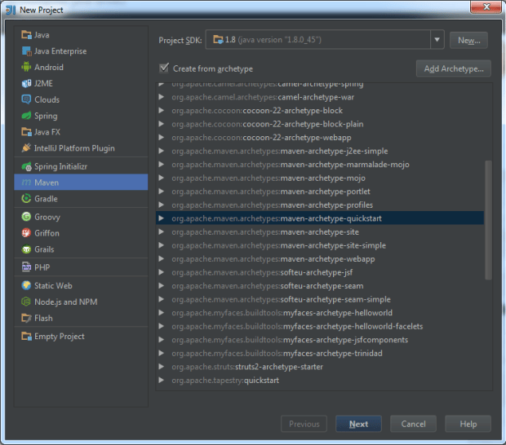The height and width of the screenshot is (445, 506).
Task: Select maven-archetype-site row
Action: (319, 232)
